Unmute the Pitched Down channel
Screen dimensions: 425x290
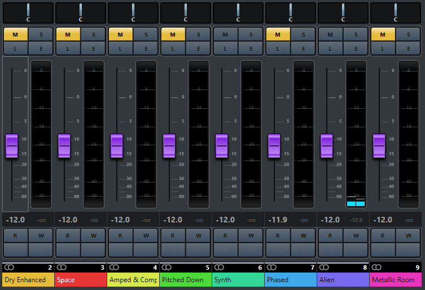click(x=173, y=34)
